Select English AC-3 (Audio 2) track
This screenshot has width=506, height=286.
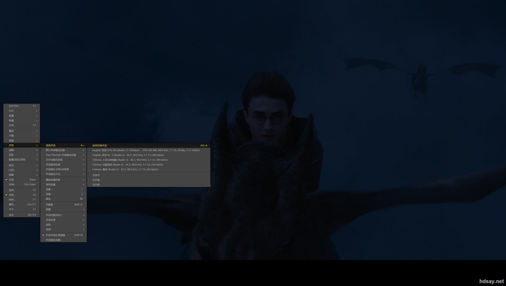tap(149, 155)
